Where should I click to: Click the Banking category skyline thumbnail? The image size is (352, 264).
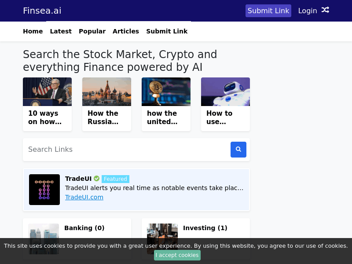coord(44,239)
